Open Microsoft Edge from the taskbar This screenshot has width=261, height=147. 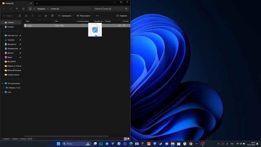(x=131, y=144)
